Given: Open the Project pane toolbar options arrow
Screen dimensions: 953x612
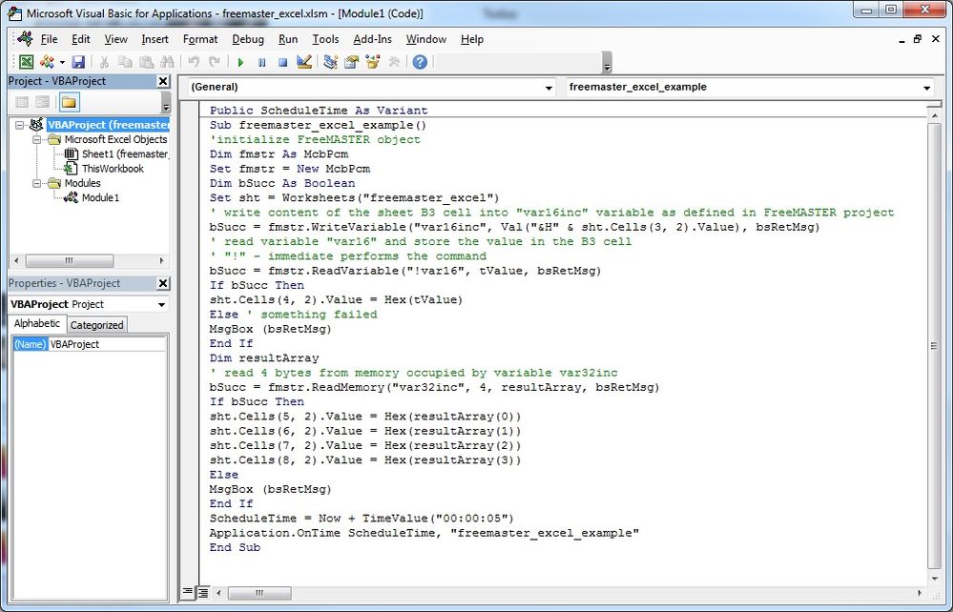Looking at the screenshot, I should pos(166,103).
